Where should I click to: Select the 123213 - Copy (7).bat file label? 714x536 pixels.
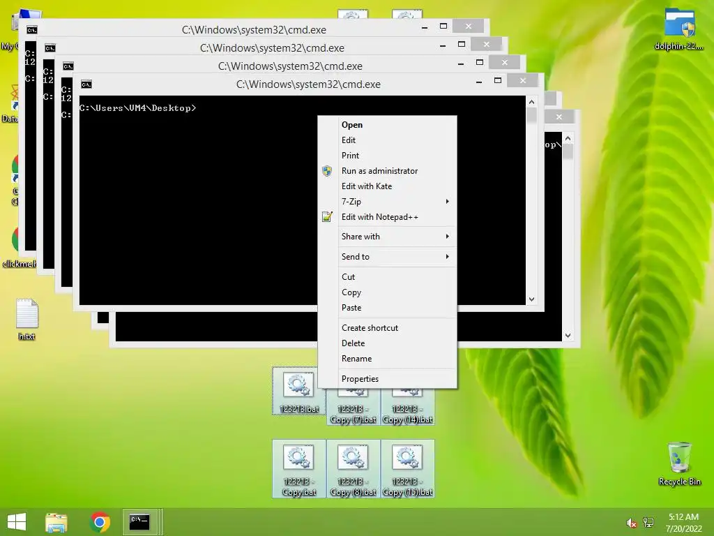354,415
